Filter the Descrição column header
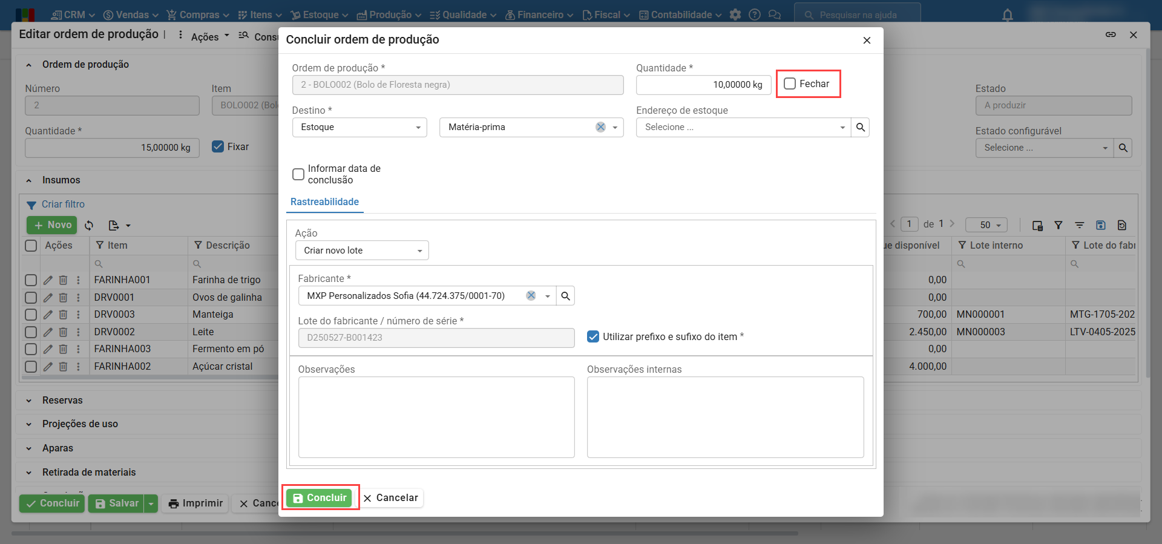 tap(198, 245)
